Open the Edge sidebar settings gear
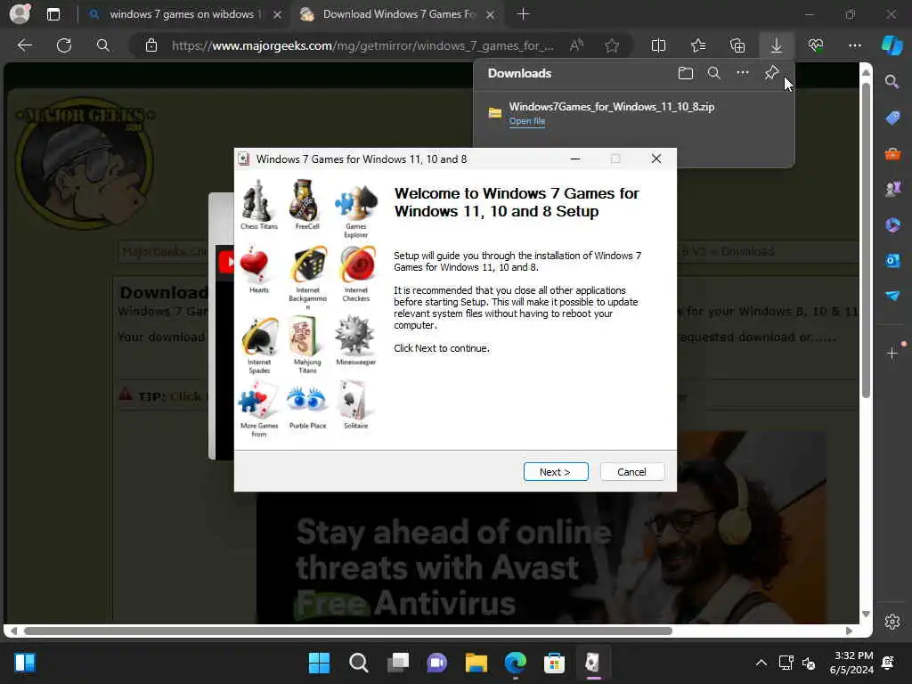 coord(892,622)
